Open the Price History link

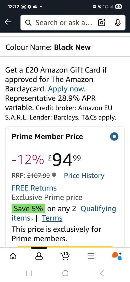(x=84, y=175)
